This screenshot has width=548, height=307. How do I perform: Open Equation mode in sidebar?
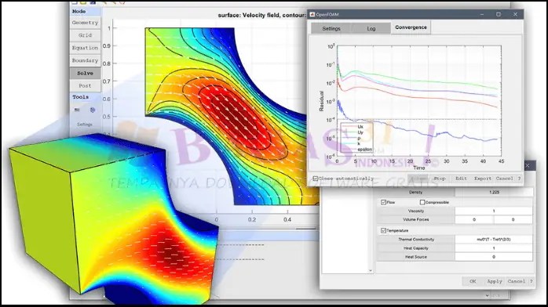click(85, 48)
